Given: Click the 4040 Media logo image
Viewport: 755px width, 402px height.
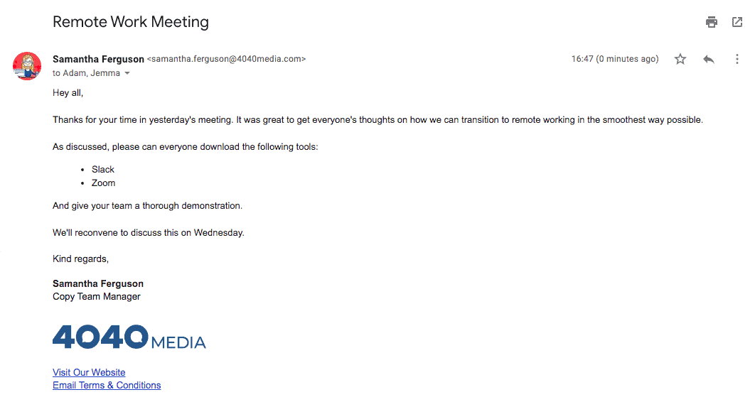Looking at the screenshot, I should coord(129,337).
